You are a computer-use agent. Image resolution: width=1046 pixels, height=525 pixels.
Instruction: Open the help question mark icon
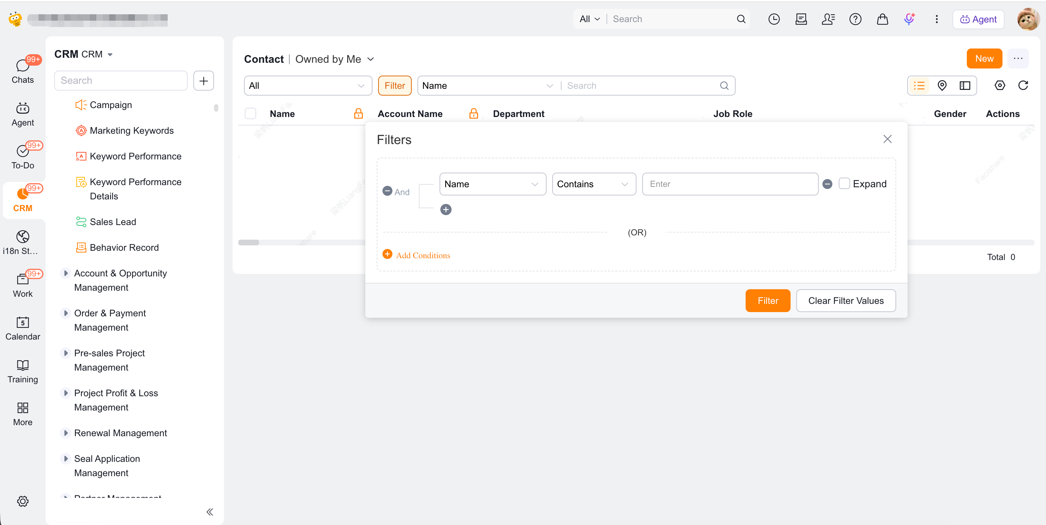click(855, 19)
